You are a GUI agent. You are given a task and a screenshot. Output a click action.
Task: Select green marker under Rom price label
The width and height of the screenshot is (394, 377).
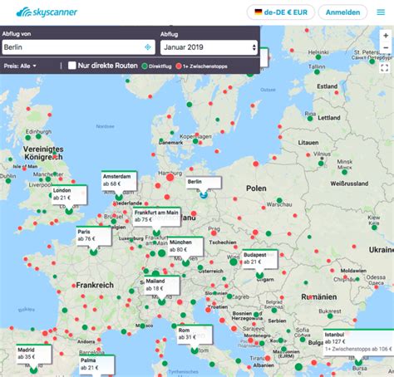pyautogui.click(x=195, y=350)
